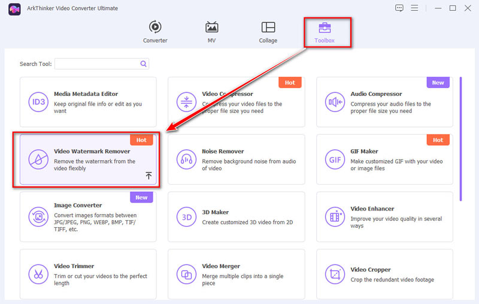Click the Video Enhancer icon
Image resolution: width=479 pixels, height=304 pixels.
(335, 217)
